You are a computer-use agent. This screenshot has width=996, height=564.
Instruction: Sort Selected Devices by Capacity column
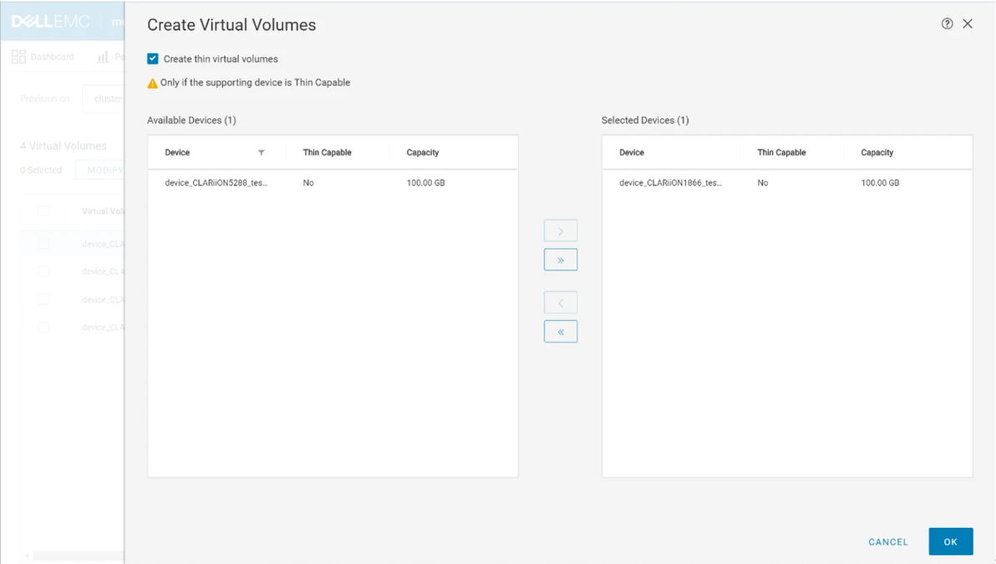[x=877, y=153]
